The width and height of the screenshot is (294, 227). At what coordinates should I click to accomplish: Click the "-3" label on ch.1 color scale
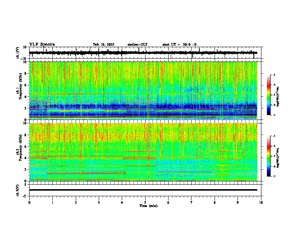pyautogui.click(x=274, y=75)
